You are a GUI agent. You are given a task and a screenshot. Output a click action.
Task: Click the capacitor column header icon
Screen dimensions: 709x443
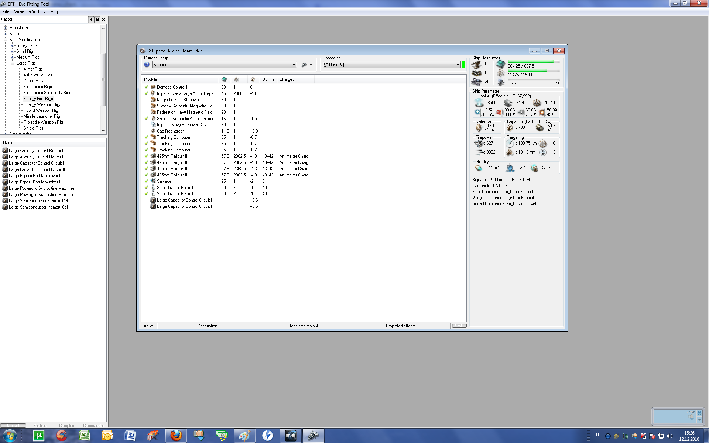click(x=253, y=79)
